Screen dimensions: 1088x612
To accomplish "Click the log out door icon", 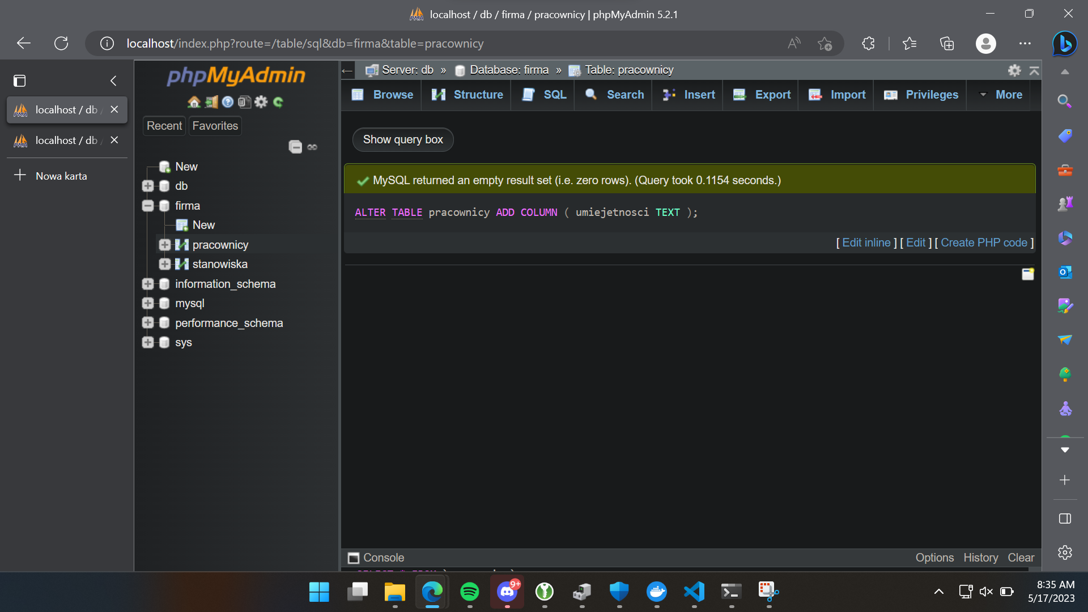I will click(x=211, y=102).
